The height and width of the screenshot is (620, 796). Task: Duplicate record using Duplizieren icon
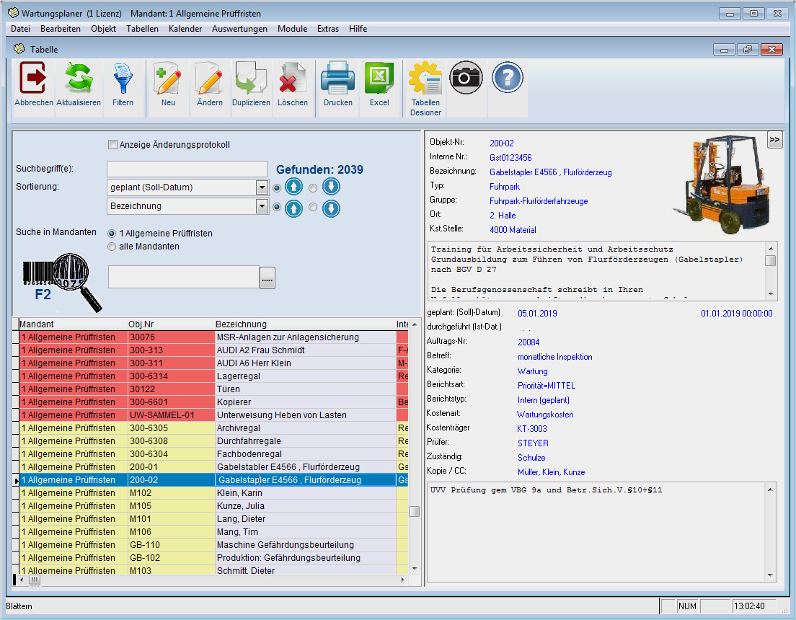pyautogui.click(x=251, y=79)
